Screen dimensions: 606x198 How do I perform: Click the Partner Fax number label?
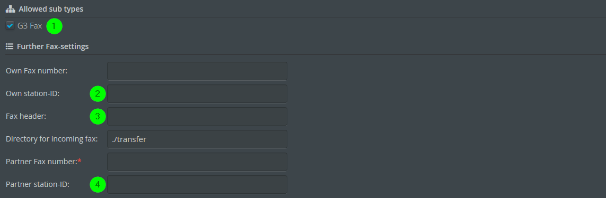click(42, 162)
